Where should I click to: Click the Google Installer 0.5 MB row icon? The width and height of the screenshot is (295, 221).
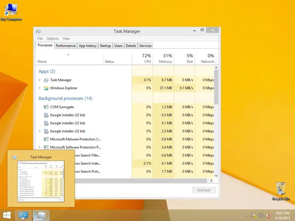pyautogui.click(x=46, y=115)
